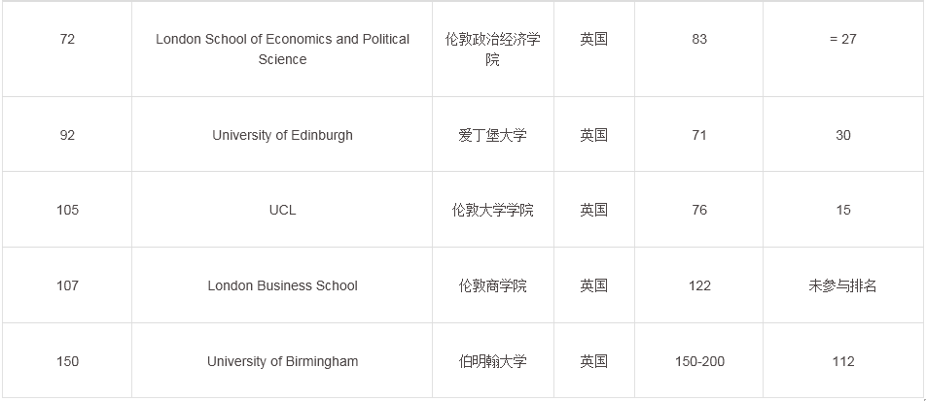The width and height of the screenshot is (926, 401).
Task: Click the rank number 72 cell
Action: coord(67,40)
